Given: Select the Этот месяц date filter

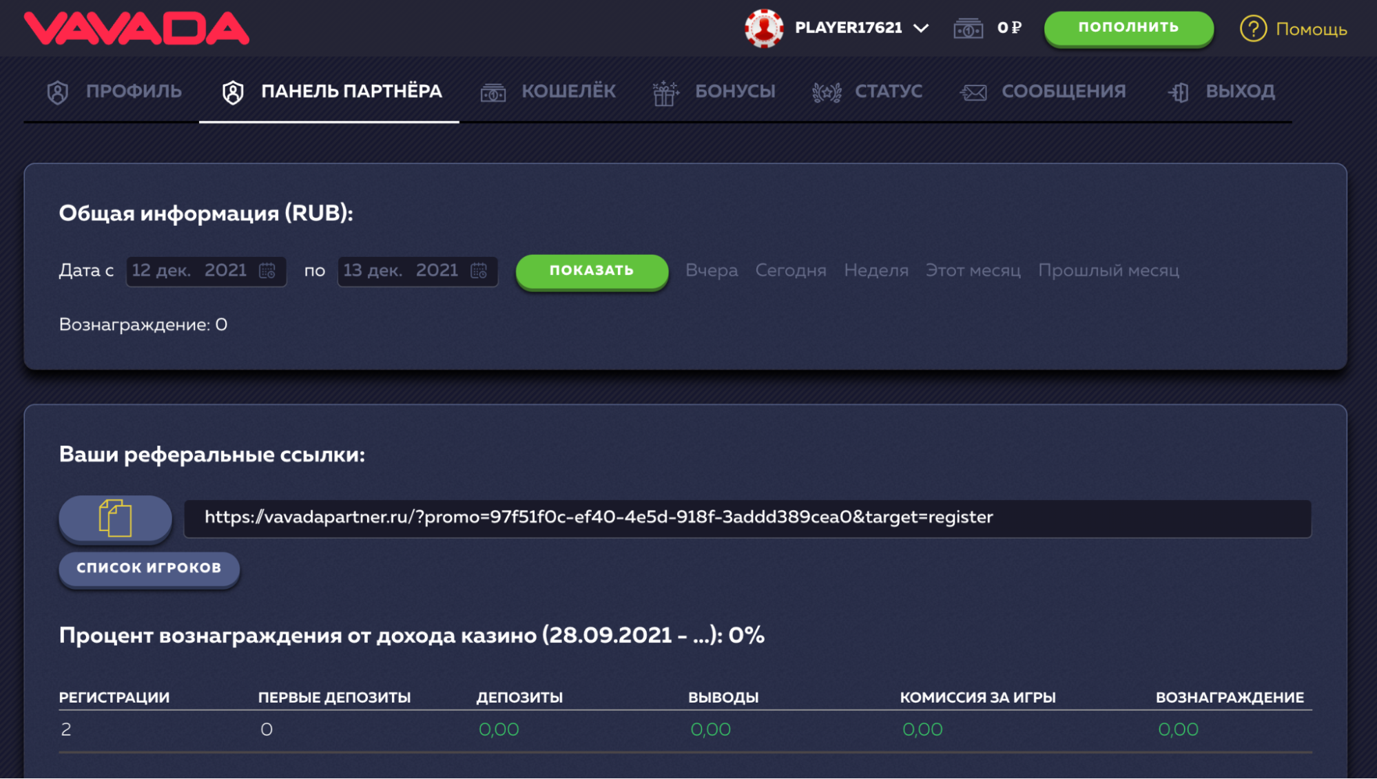Looking at the screenshot, I should pyautogui.click(x=973, y=271).
